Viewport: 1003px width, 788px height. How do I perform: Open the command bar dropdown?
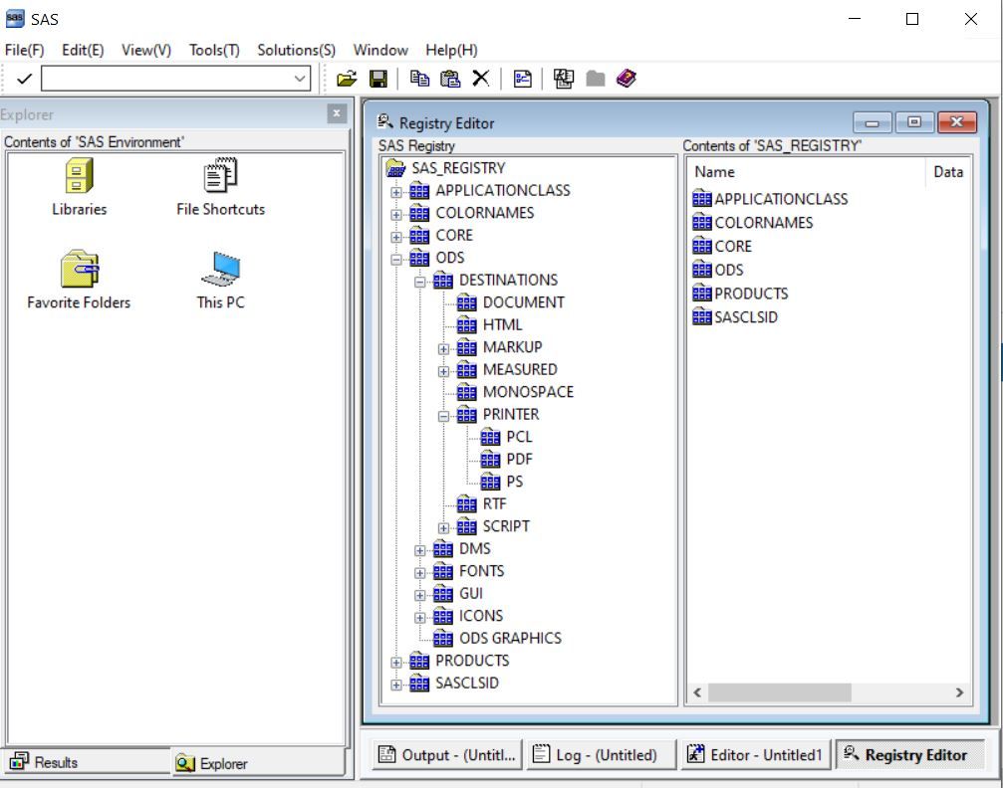point(298,78)
